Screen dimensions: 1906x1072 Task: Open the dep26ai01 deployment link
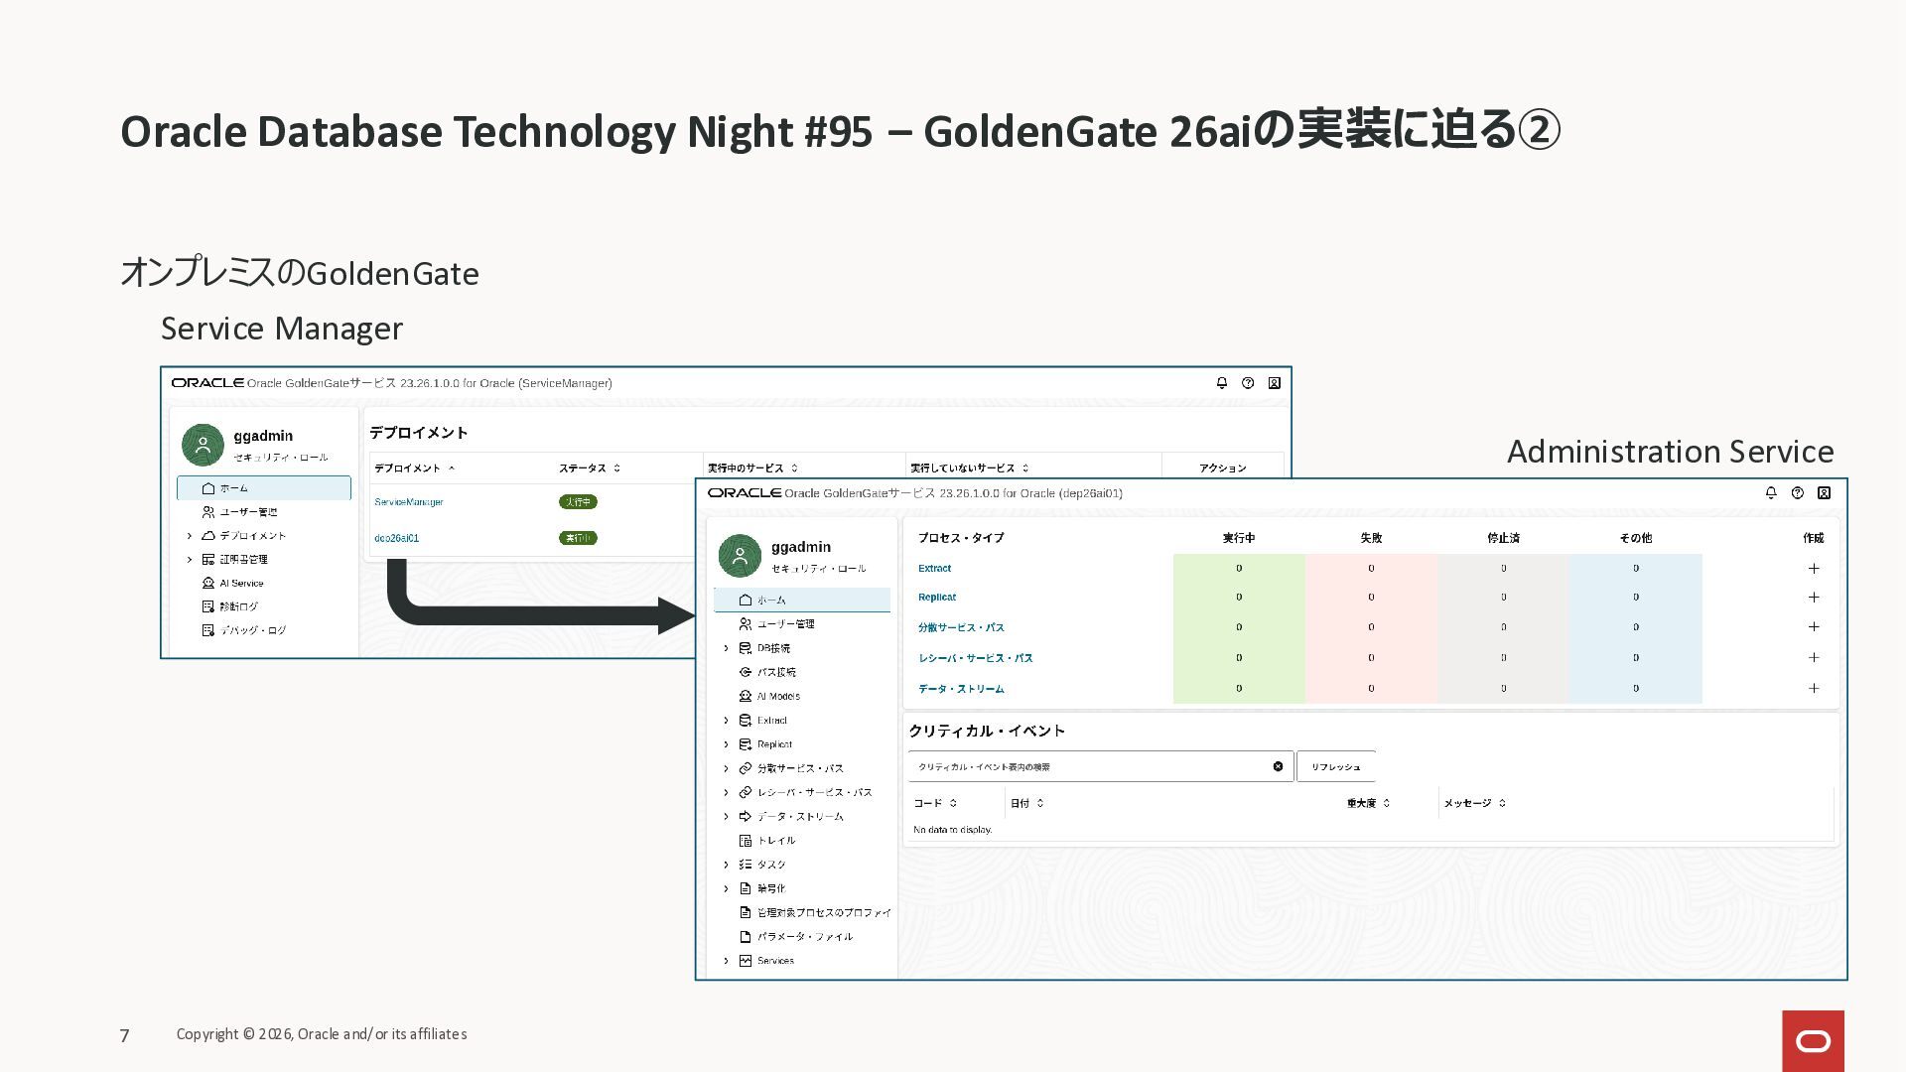coord(396,538)
